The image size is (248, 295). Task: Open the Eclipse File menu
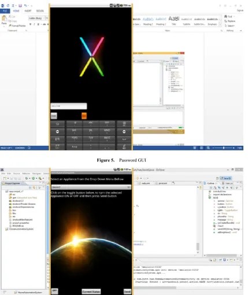(x=3, y=174)
